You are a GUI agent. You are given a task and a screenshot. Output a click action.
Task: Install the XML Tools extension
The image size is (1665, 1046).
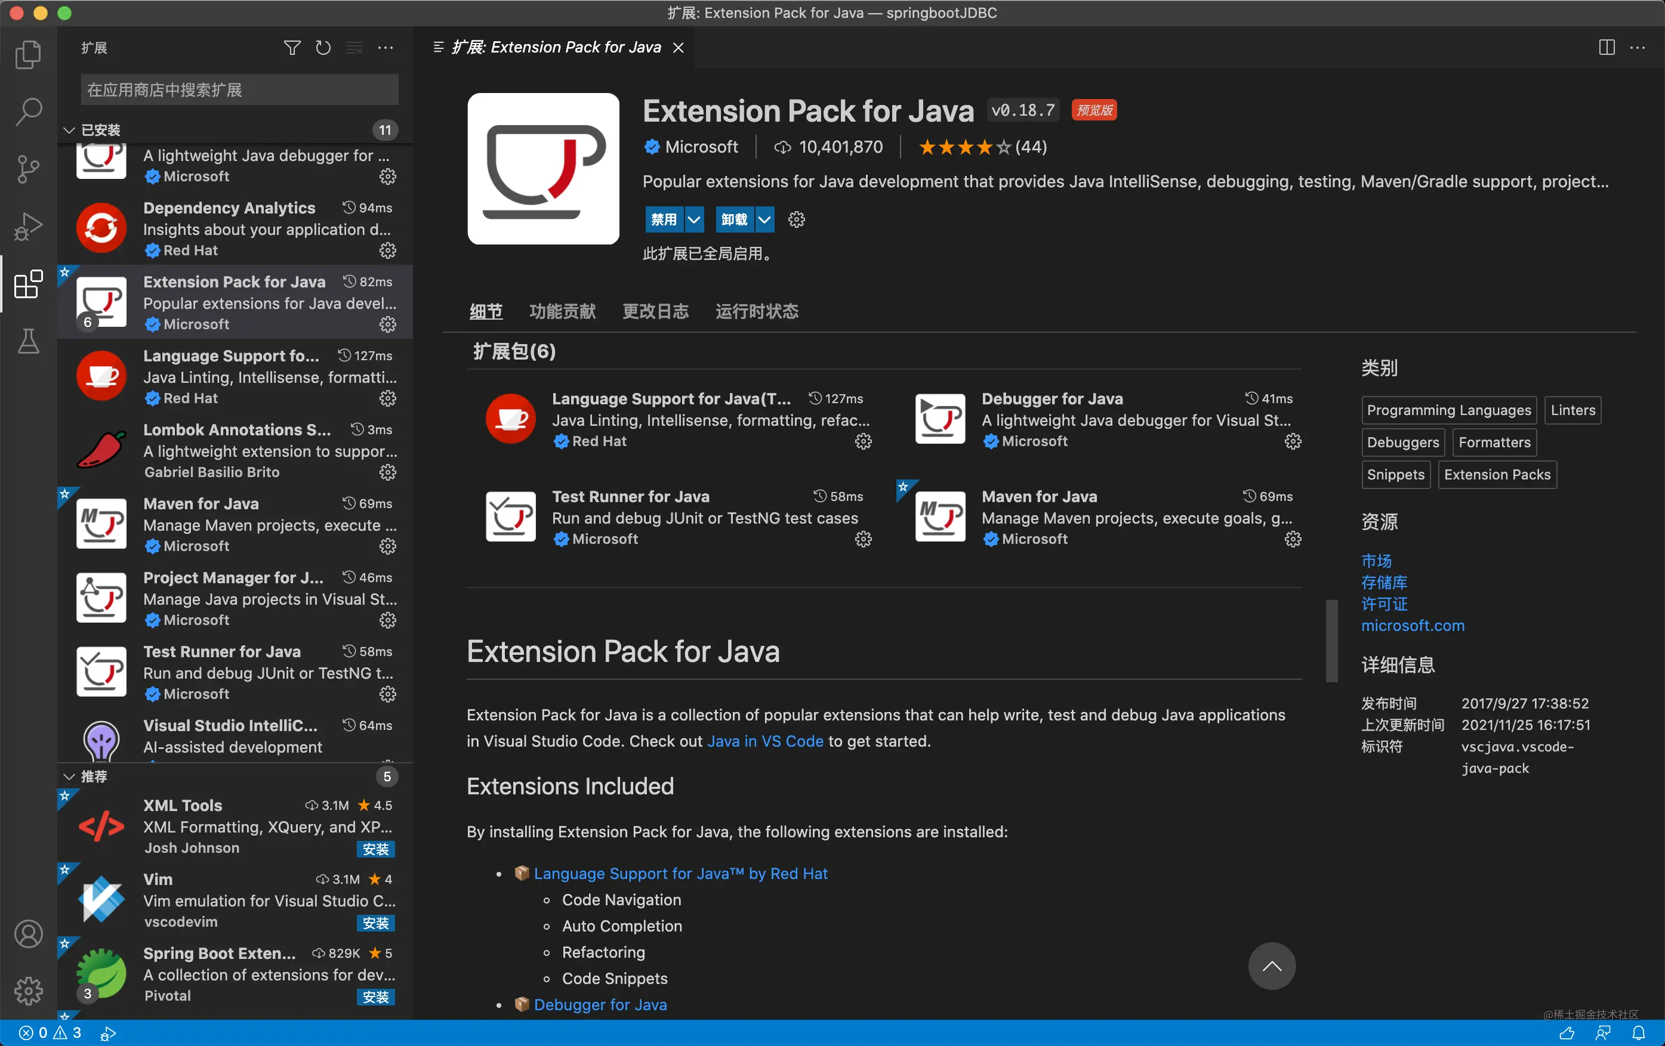tap(375, 849)
